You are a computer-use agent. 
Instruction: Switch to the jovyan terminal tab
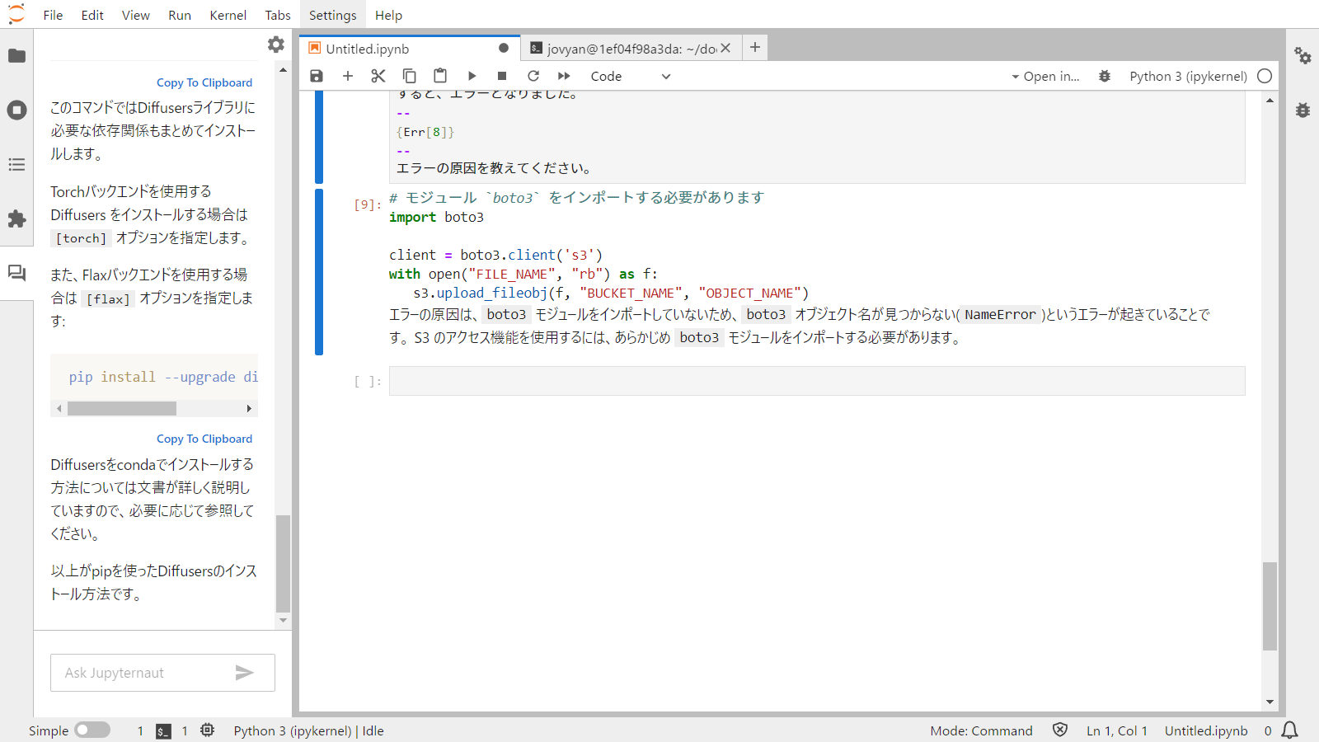point(623,49)
